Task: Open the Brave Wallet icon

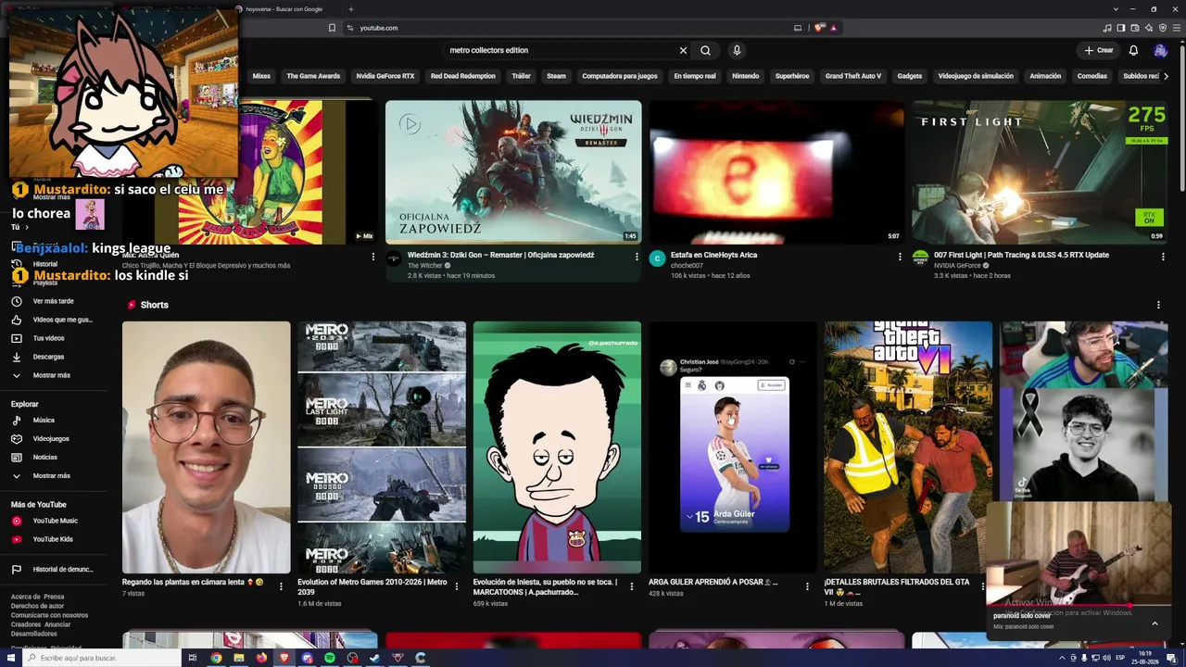Action: (x=1134, y=28)
